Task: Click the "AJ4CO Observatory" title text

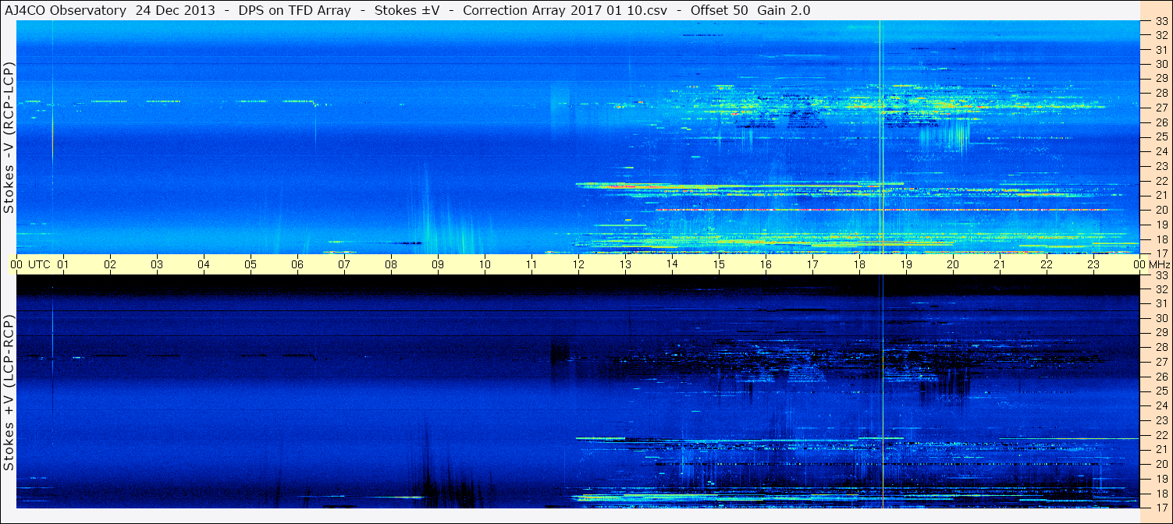Action: click(x=65, y=10)
